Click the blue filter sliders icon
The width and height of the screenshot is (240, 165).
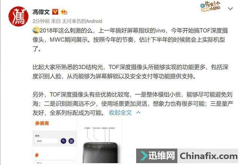[x=71, y=141]
